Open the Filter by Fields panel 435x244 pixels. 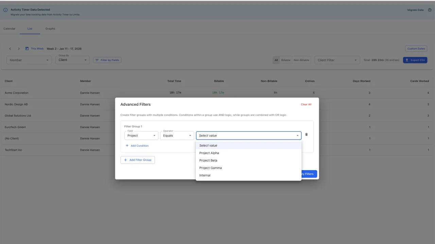107,60
